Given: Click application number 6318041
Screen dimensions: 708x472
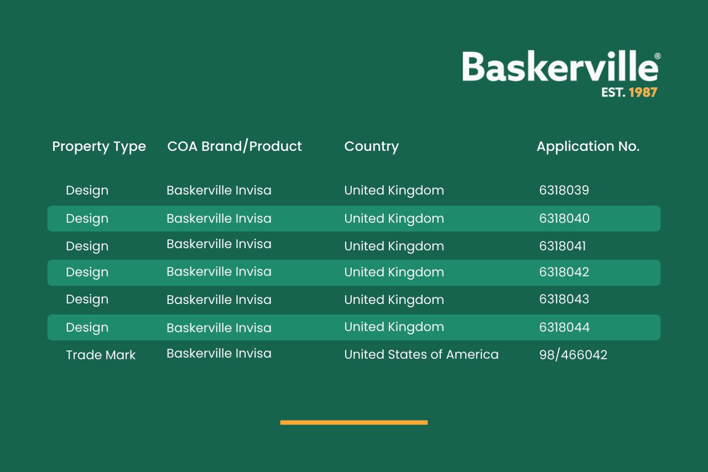Looking at the screenshot, I should click(563, 246).
